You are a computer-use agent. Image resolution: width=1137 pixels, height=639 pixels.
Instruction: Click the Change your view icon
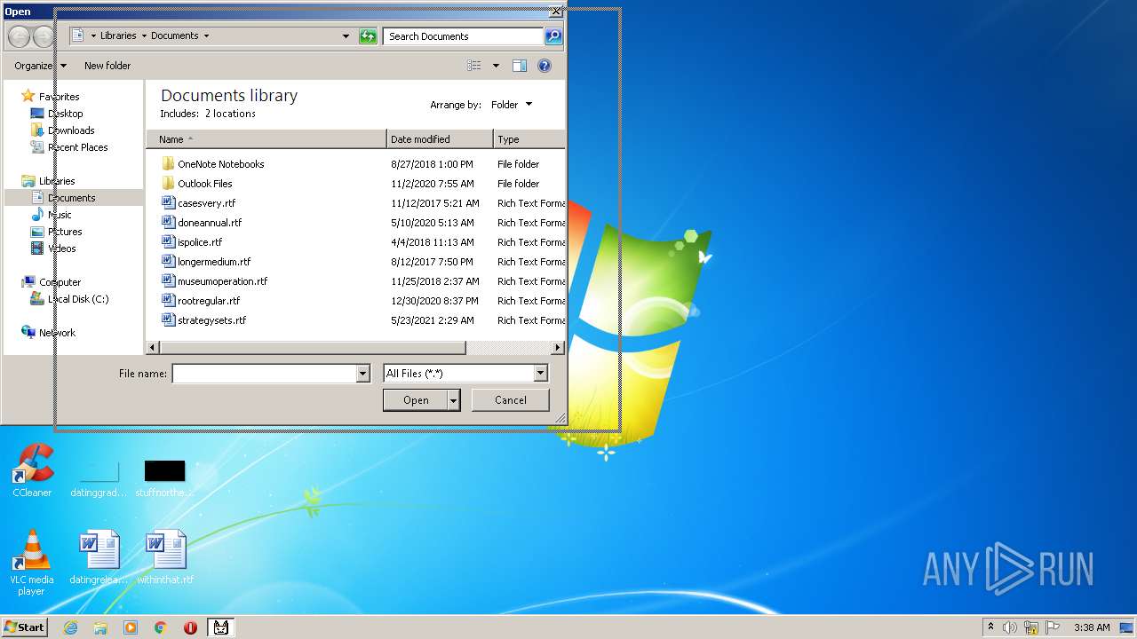tap(474, 66)
